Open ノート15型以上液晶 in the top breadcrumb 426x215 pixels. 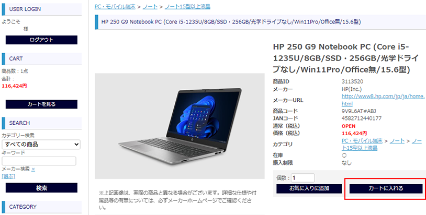click(187, 7)
